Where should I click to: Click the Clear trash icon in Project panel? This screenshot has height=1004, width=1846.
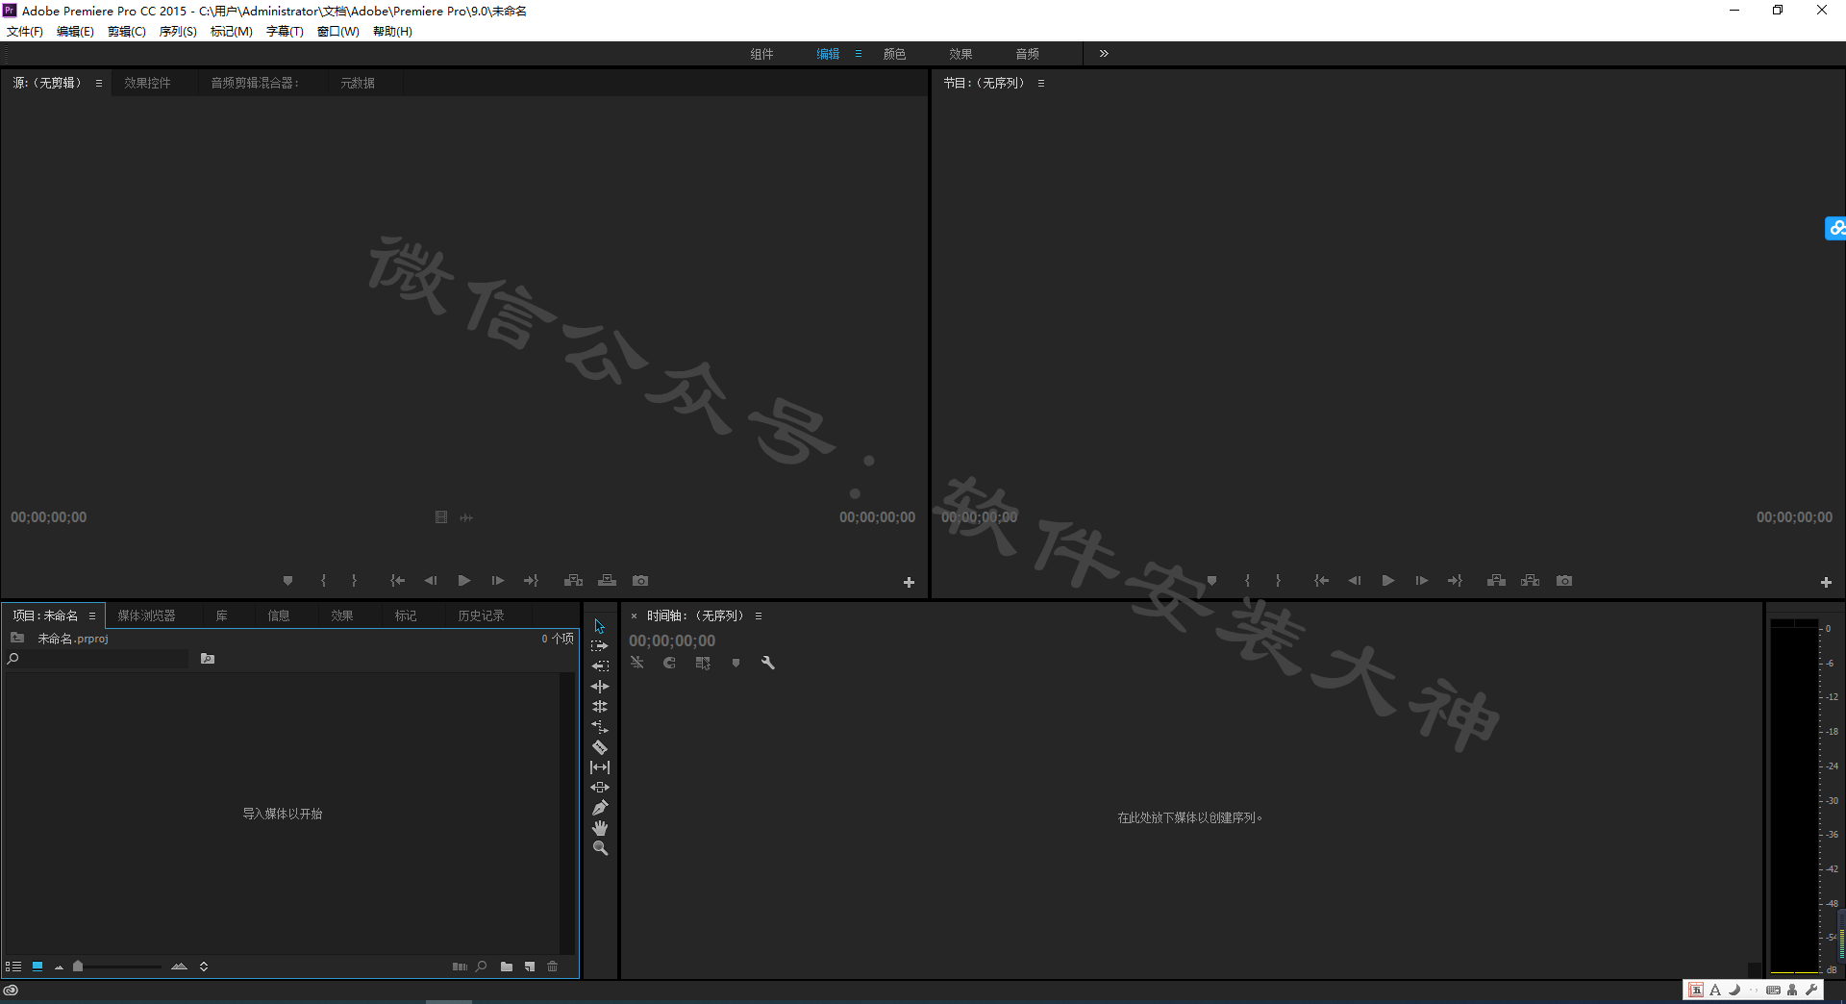pos(553,966)
